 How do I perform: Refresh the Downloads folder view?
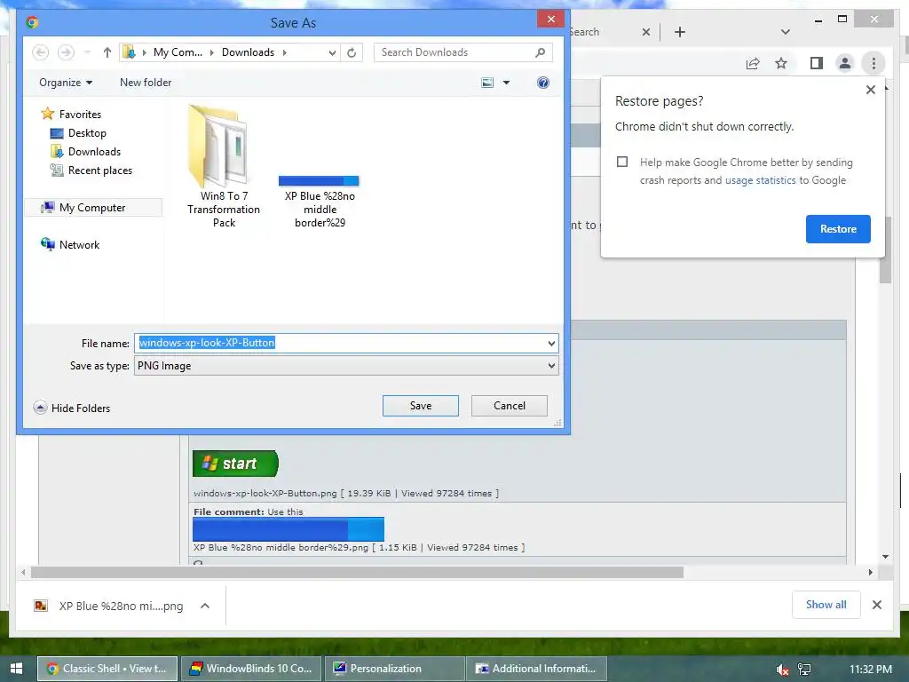pos(352,52)
